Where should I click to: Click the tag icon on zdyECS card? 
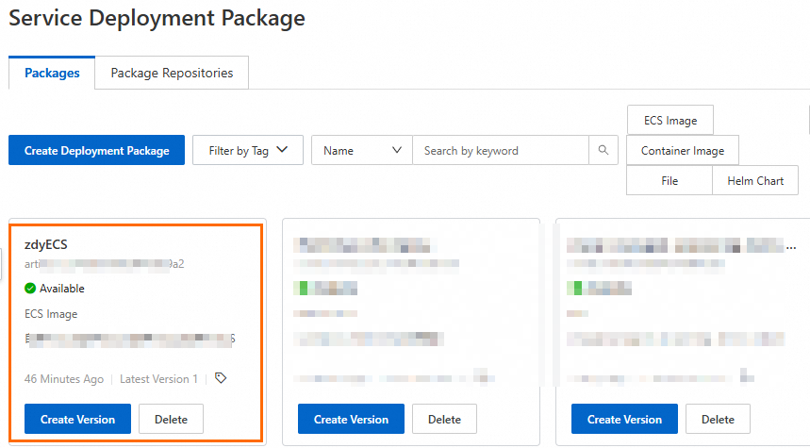(x=221, y=378)
